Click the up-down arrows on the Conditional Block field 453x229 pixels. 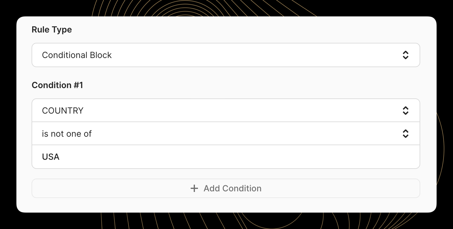(406, 55)
